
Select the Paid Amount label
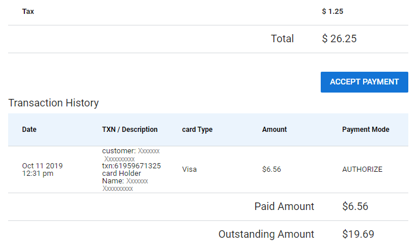(284, 207)
